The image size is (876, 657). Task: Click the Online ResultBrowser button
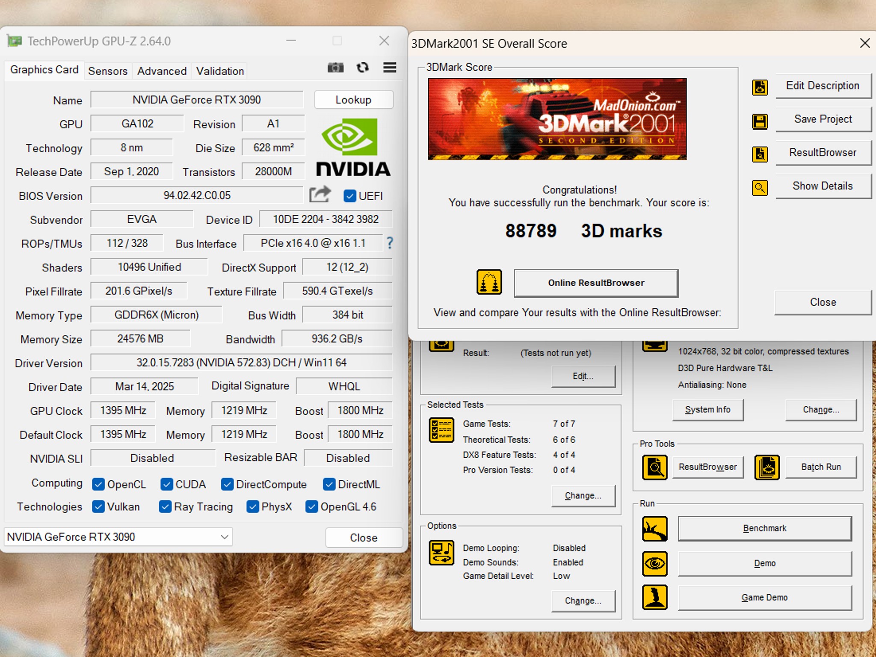596,283
